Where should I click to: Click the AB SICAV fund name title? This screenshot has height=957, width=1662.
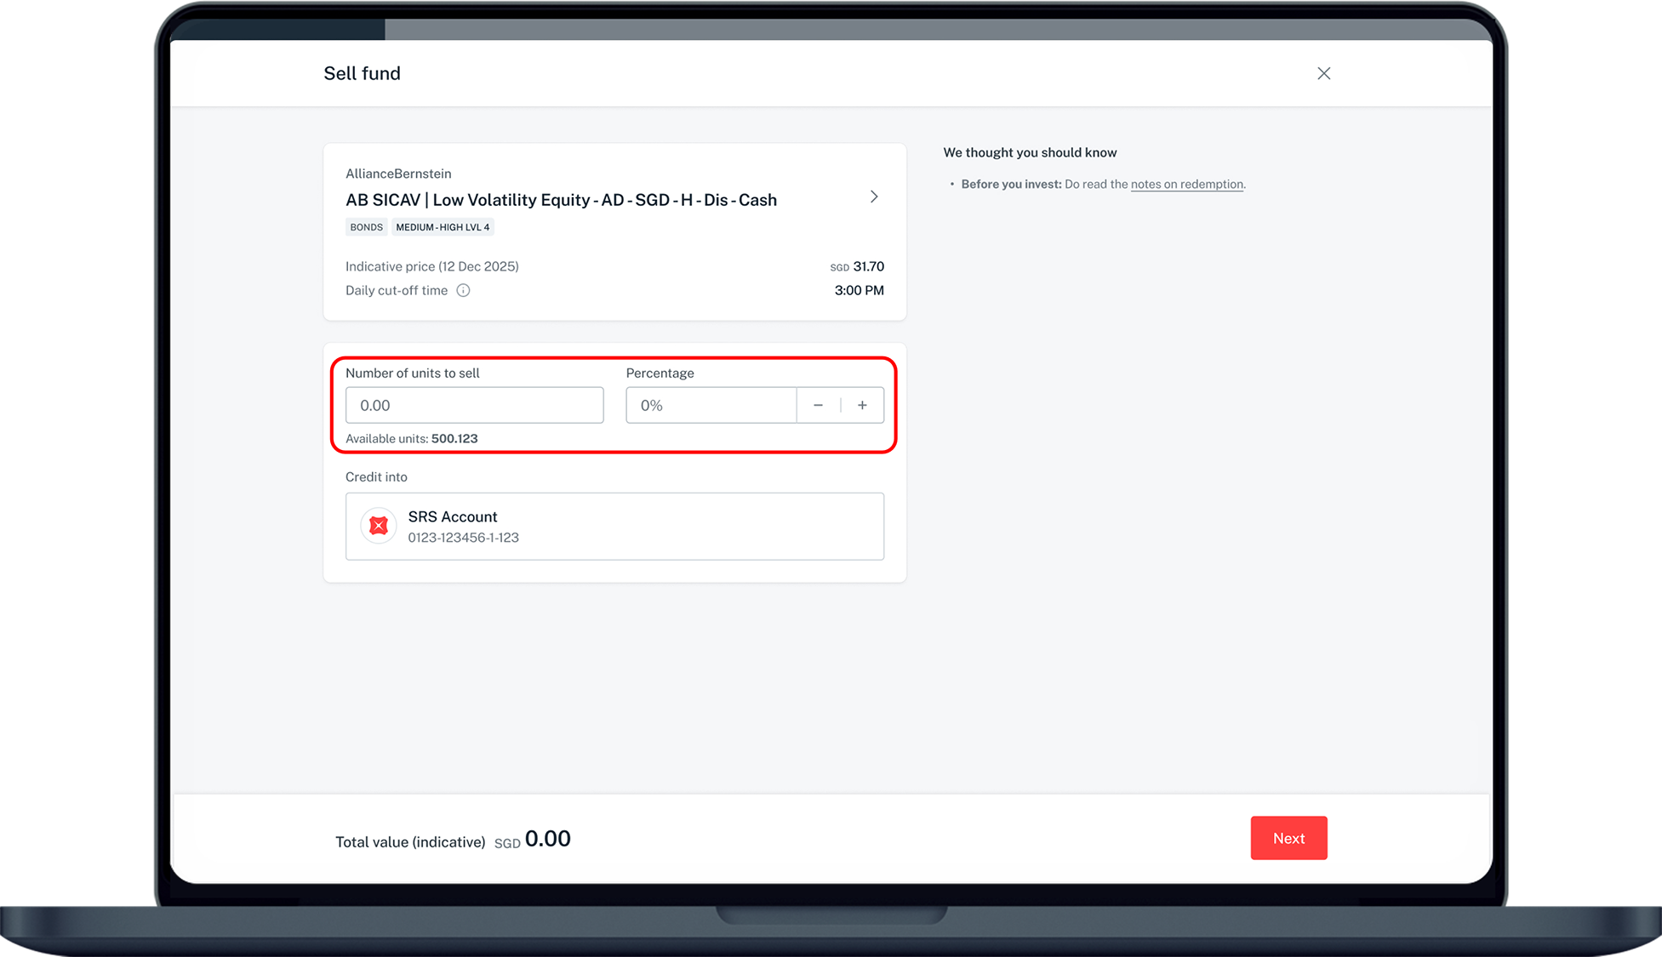pyautogui.click(x=561, y=200)
